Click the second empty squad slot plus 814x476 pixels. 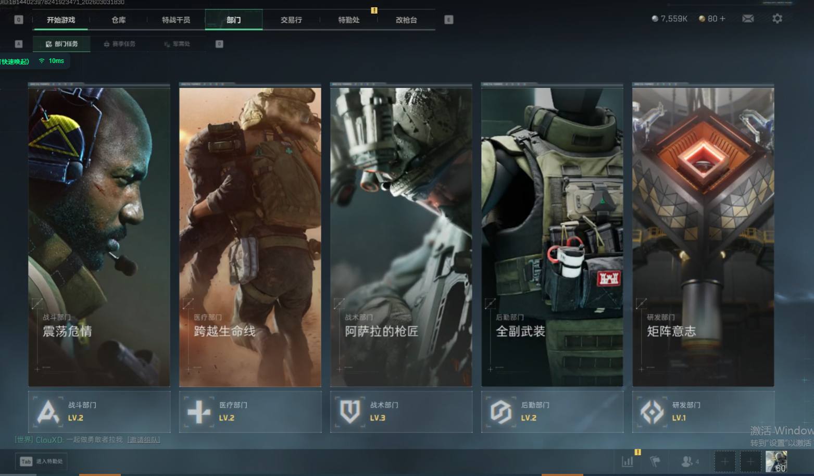click(x=750, y=461)
